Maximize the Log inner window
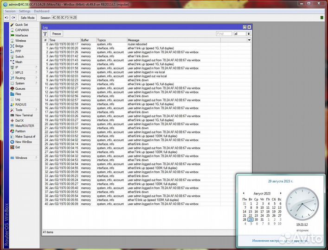 pos(245,27)
